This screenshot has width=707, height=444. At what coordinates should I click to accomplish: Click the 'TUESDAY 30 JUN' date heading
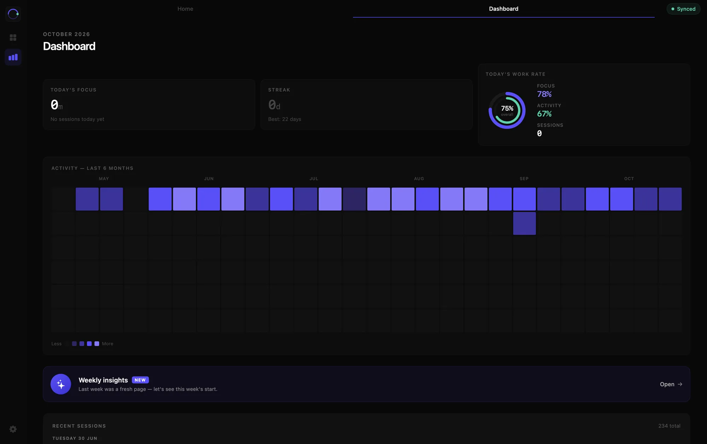[75, 438]
